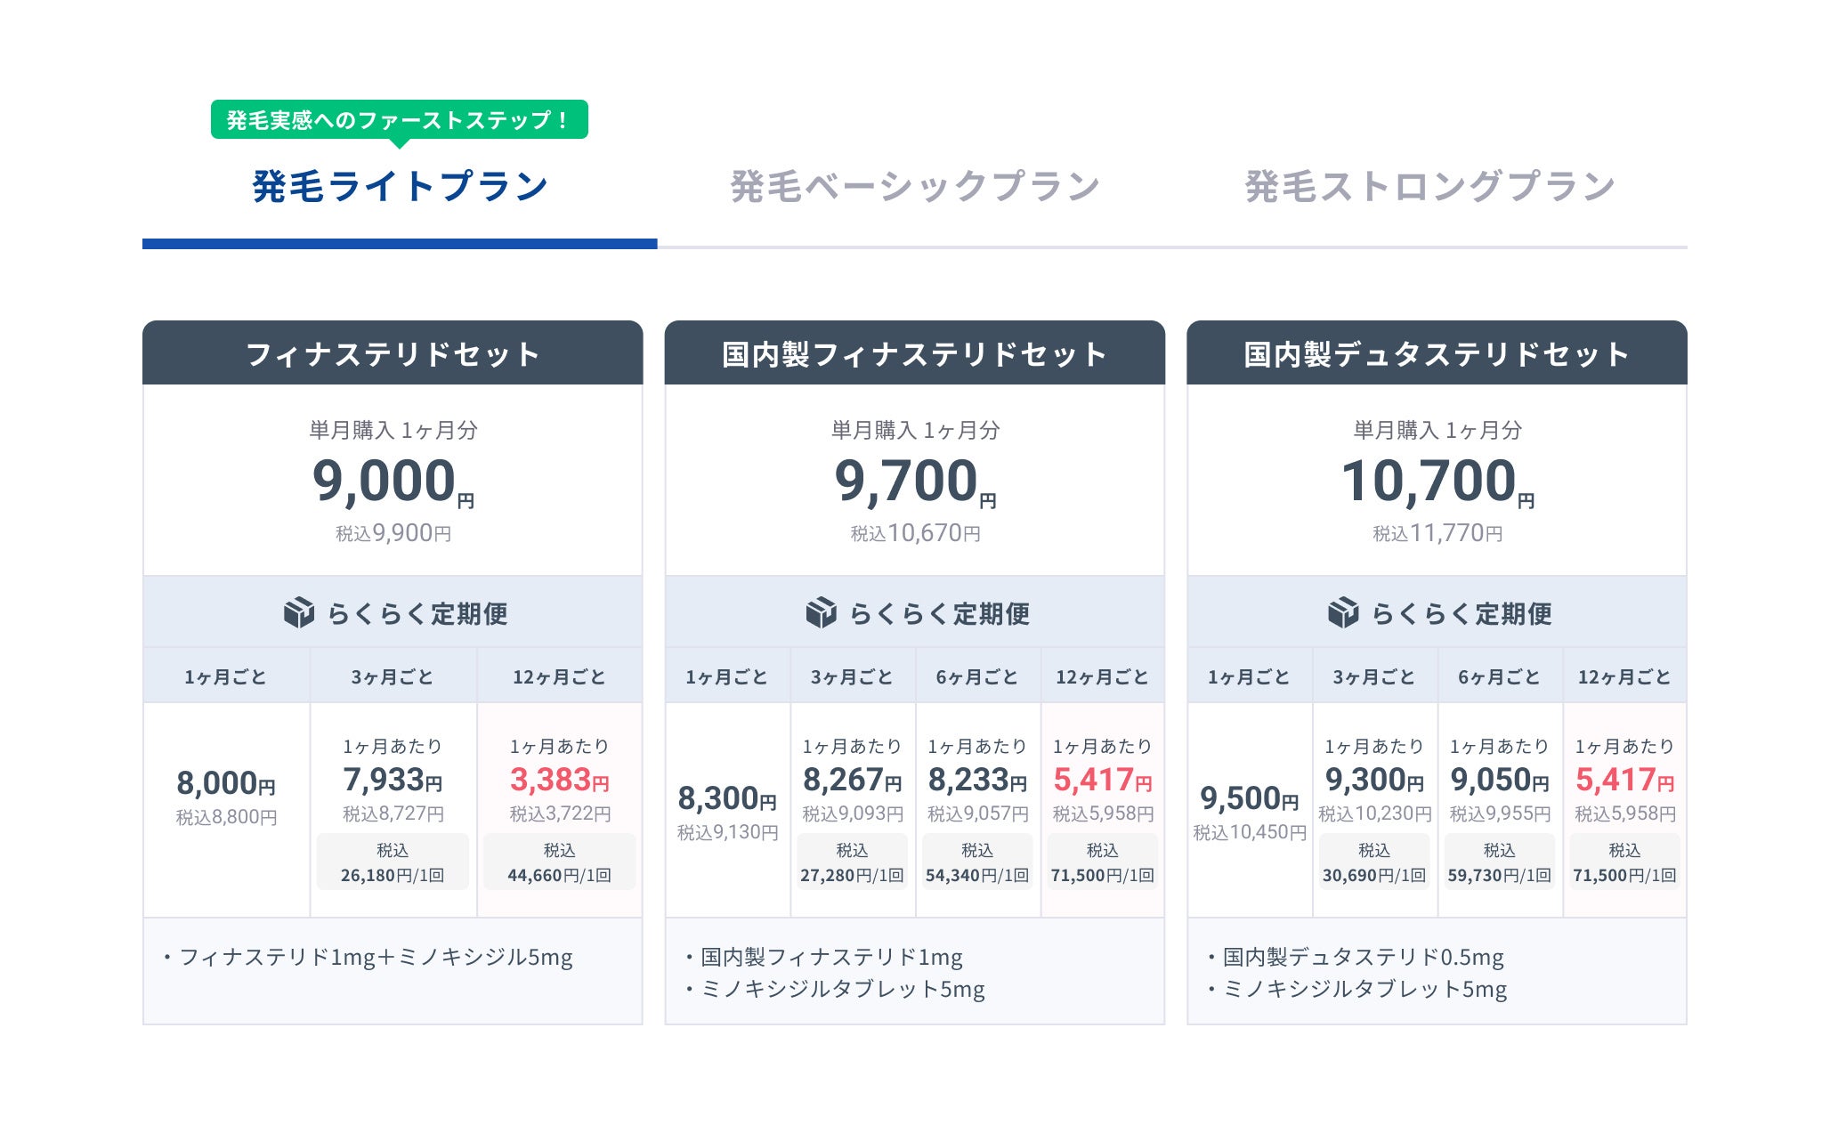Screen dimensions: 1830x1125
Task: Select the 10,700円 single-month price
Action: (x=1437, y=482)
